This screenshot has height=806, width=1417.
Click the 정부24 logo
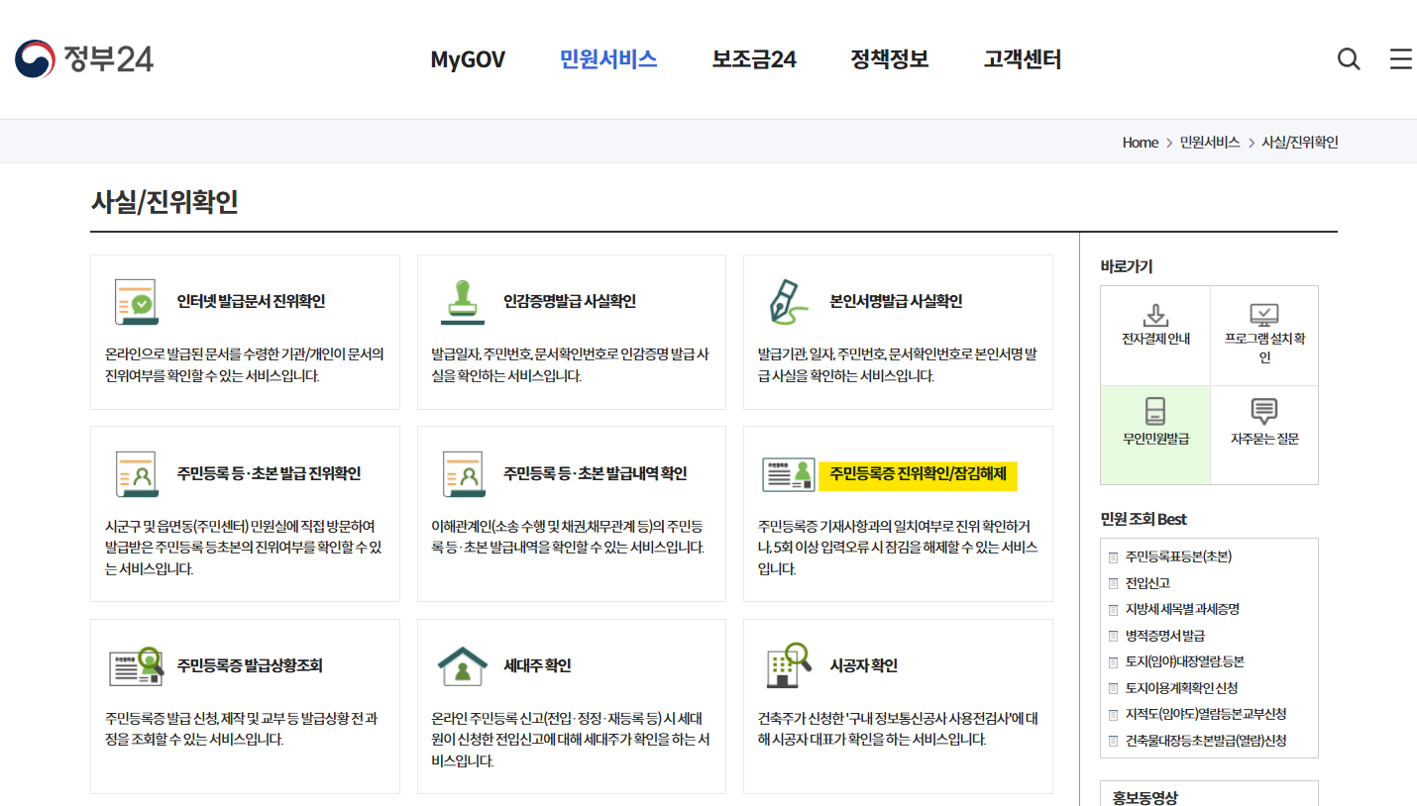(x=84, y=58)
